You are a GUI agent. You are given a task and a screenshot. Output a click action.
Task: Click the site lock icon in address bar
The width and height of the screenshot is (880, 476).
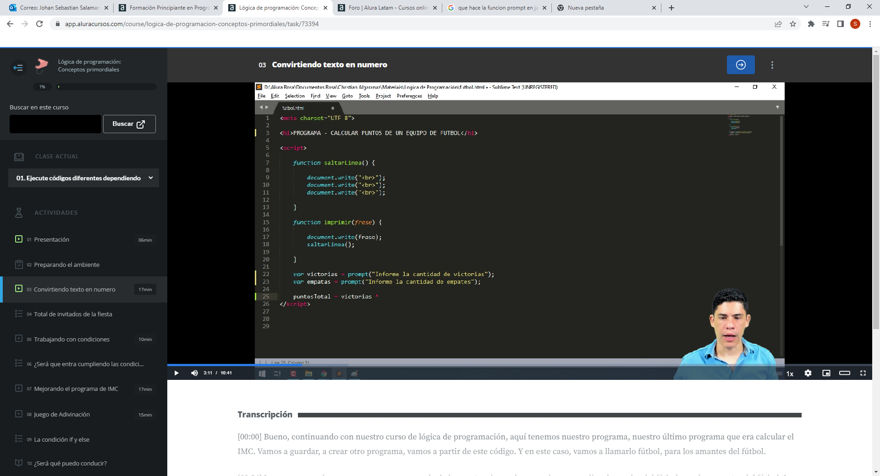tap(57, 24)
